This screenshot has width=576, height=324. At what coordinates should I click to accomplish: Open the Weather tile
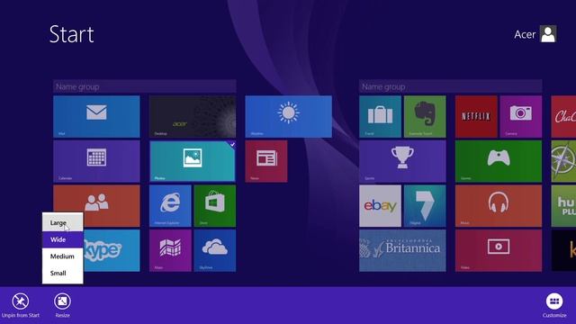288,116
